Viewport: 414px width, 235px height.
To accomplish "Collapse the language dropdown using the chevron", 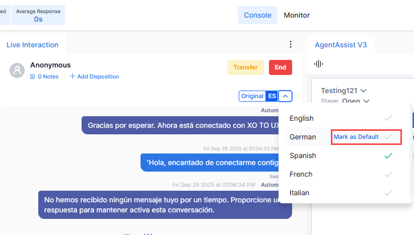I will point(286,96).
